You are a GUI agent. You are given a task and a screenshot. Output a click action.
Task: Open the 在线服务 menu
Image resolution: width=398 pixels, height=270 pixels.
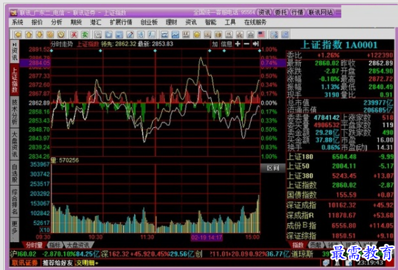point(255,22)
